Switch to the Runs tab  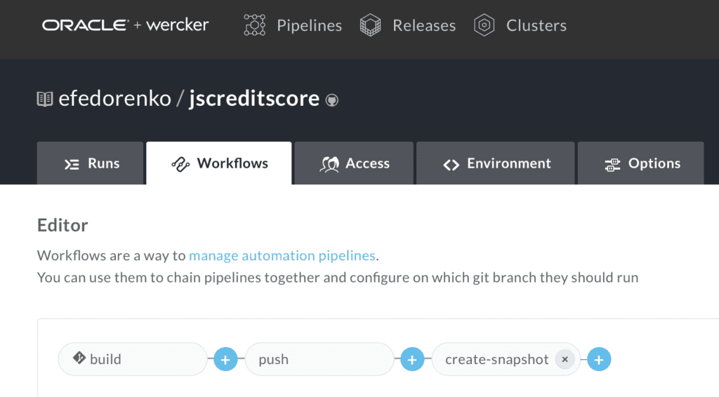[91, 163]
